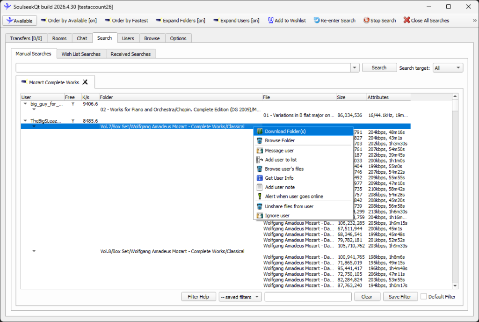Screen dimensions: 479x322
Task: Collapse the Vol.8 Box Set folder
Action: [x=34, y=251]
